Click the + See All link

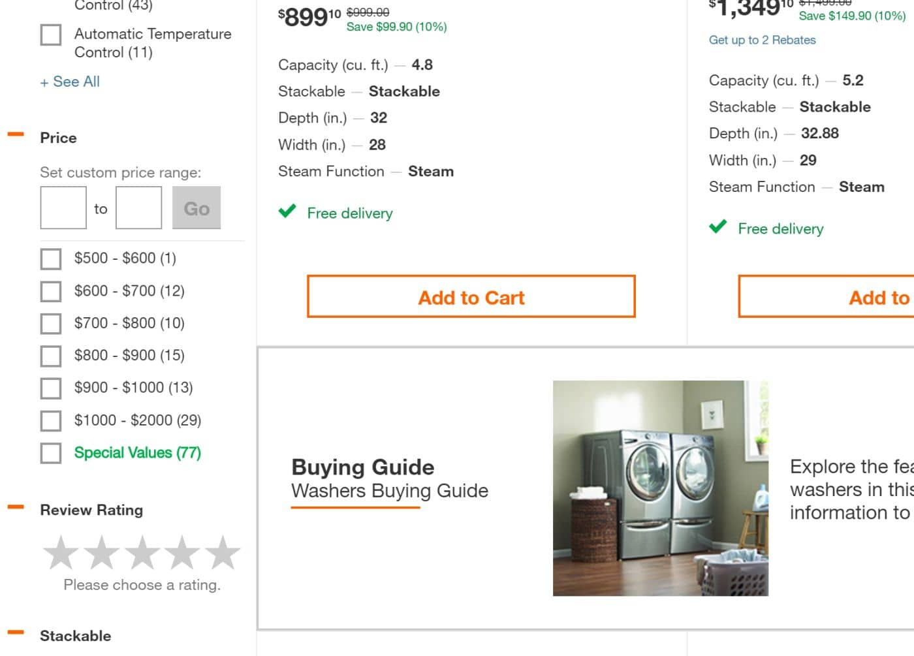tap(70, 82)
